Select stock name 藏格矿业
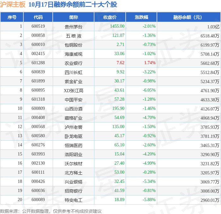Viewport: 221px width, 214px height. 74,118
